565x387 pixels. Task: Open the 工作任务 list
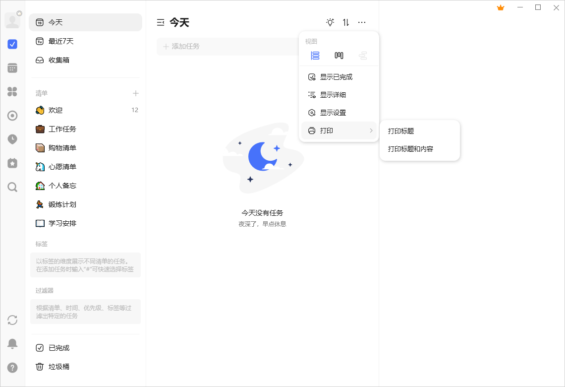click(x=85, y=129)
